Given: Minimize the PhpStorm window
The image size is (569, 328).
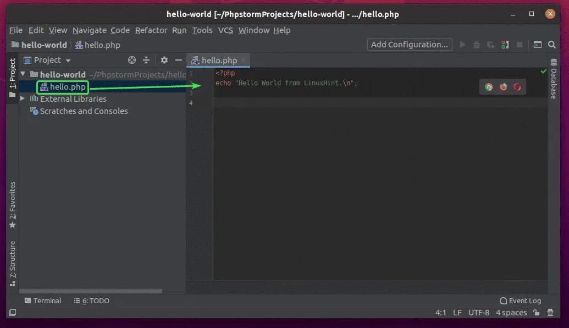Looking at the screenshot, I should [x=513, y=14].
